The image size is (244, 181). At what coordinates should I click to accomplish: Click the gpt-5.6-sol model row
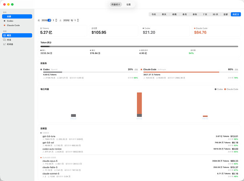139,144
